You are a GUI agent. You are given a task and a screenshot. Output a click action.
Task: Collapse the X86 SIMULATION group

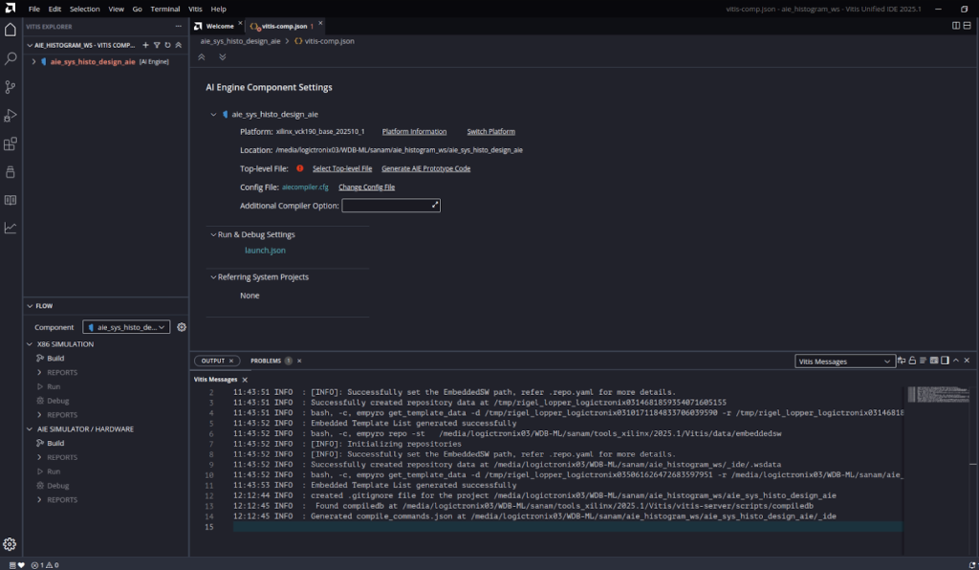pyautogui.click(x=30, y=344)
